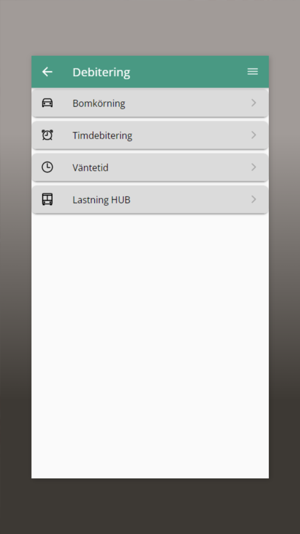Viewport: 300px width, 534px height.
Task: Click the Debitering page title
Action: point(102,72)
